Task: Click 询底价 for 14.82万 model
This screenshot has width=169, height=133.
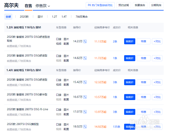Action: (x=130, y=58)
